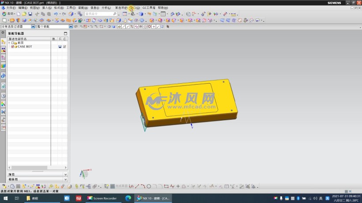This screenshot has height=203, width=362.
Task: Click the view triad orientation indicator
Action: click(x=85, y=173)
